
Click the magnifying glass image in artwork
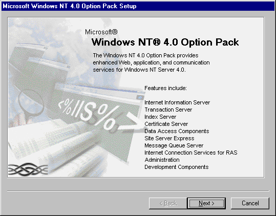tap(30, 103)
